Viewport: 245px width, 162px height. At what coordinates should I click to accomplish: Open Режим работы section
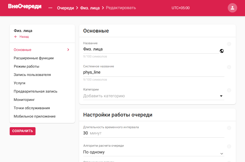(x=26, y=67)
